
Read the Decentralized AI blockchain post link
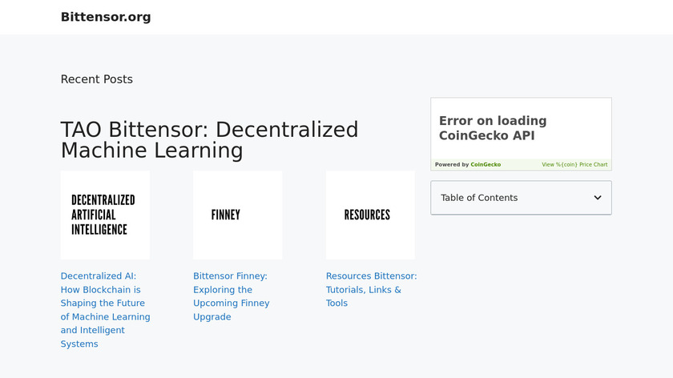click(x=105, y=310)
